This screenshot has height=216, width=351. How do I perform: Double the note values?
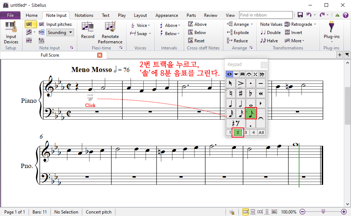271,33
